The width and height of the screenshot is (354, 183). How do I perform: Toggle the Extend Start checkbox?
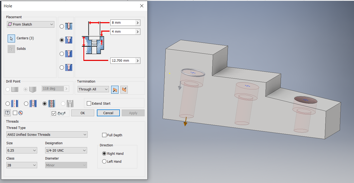(89, 103)
